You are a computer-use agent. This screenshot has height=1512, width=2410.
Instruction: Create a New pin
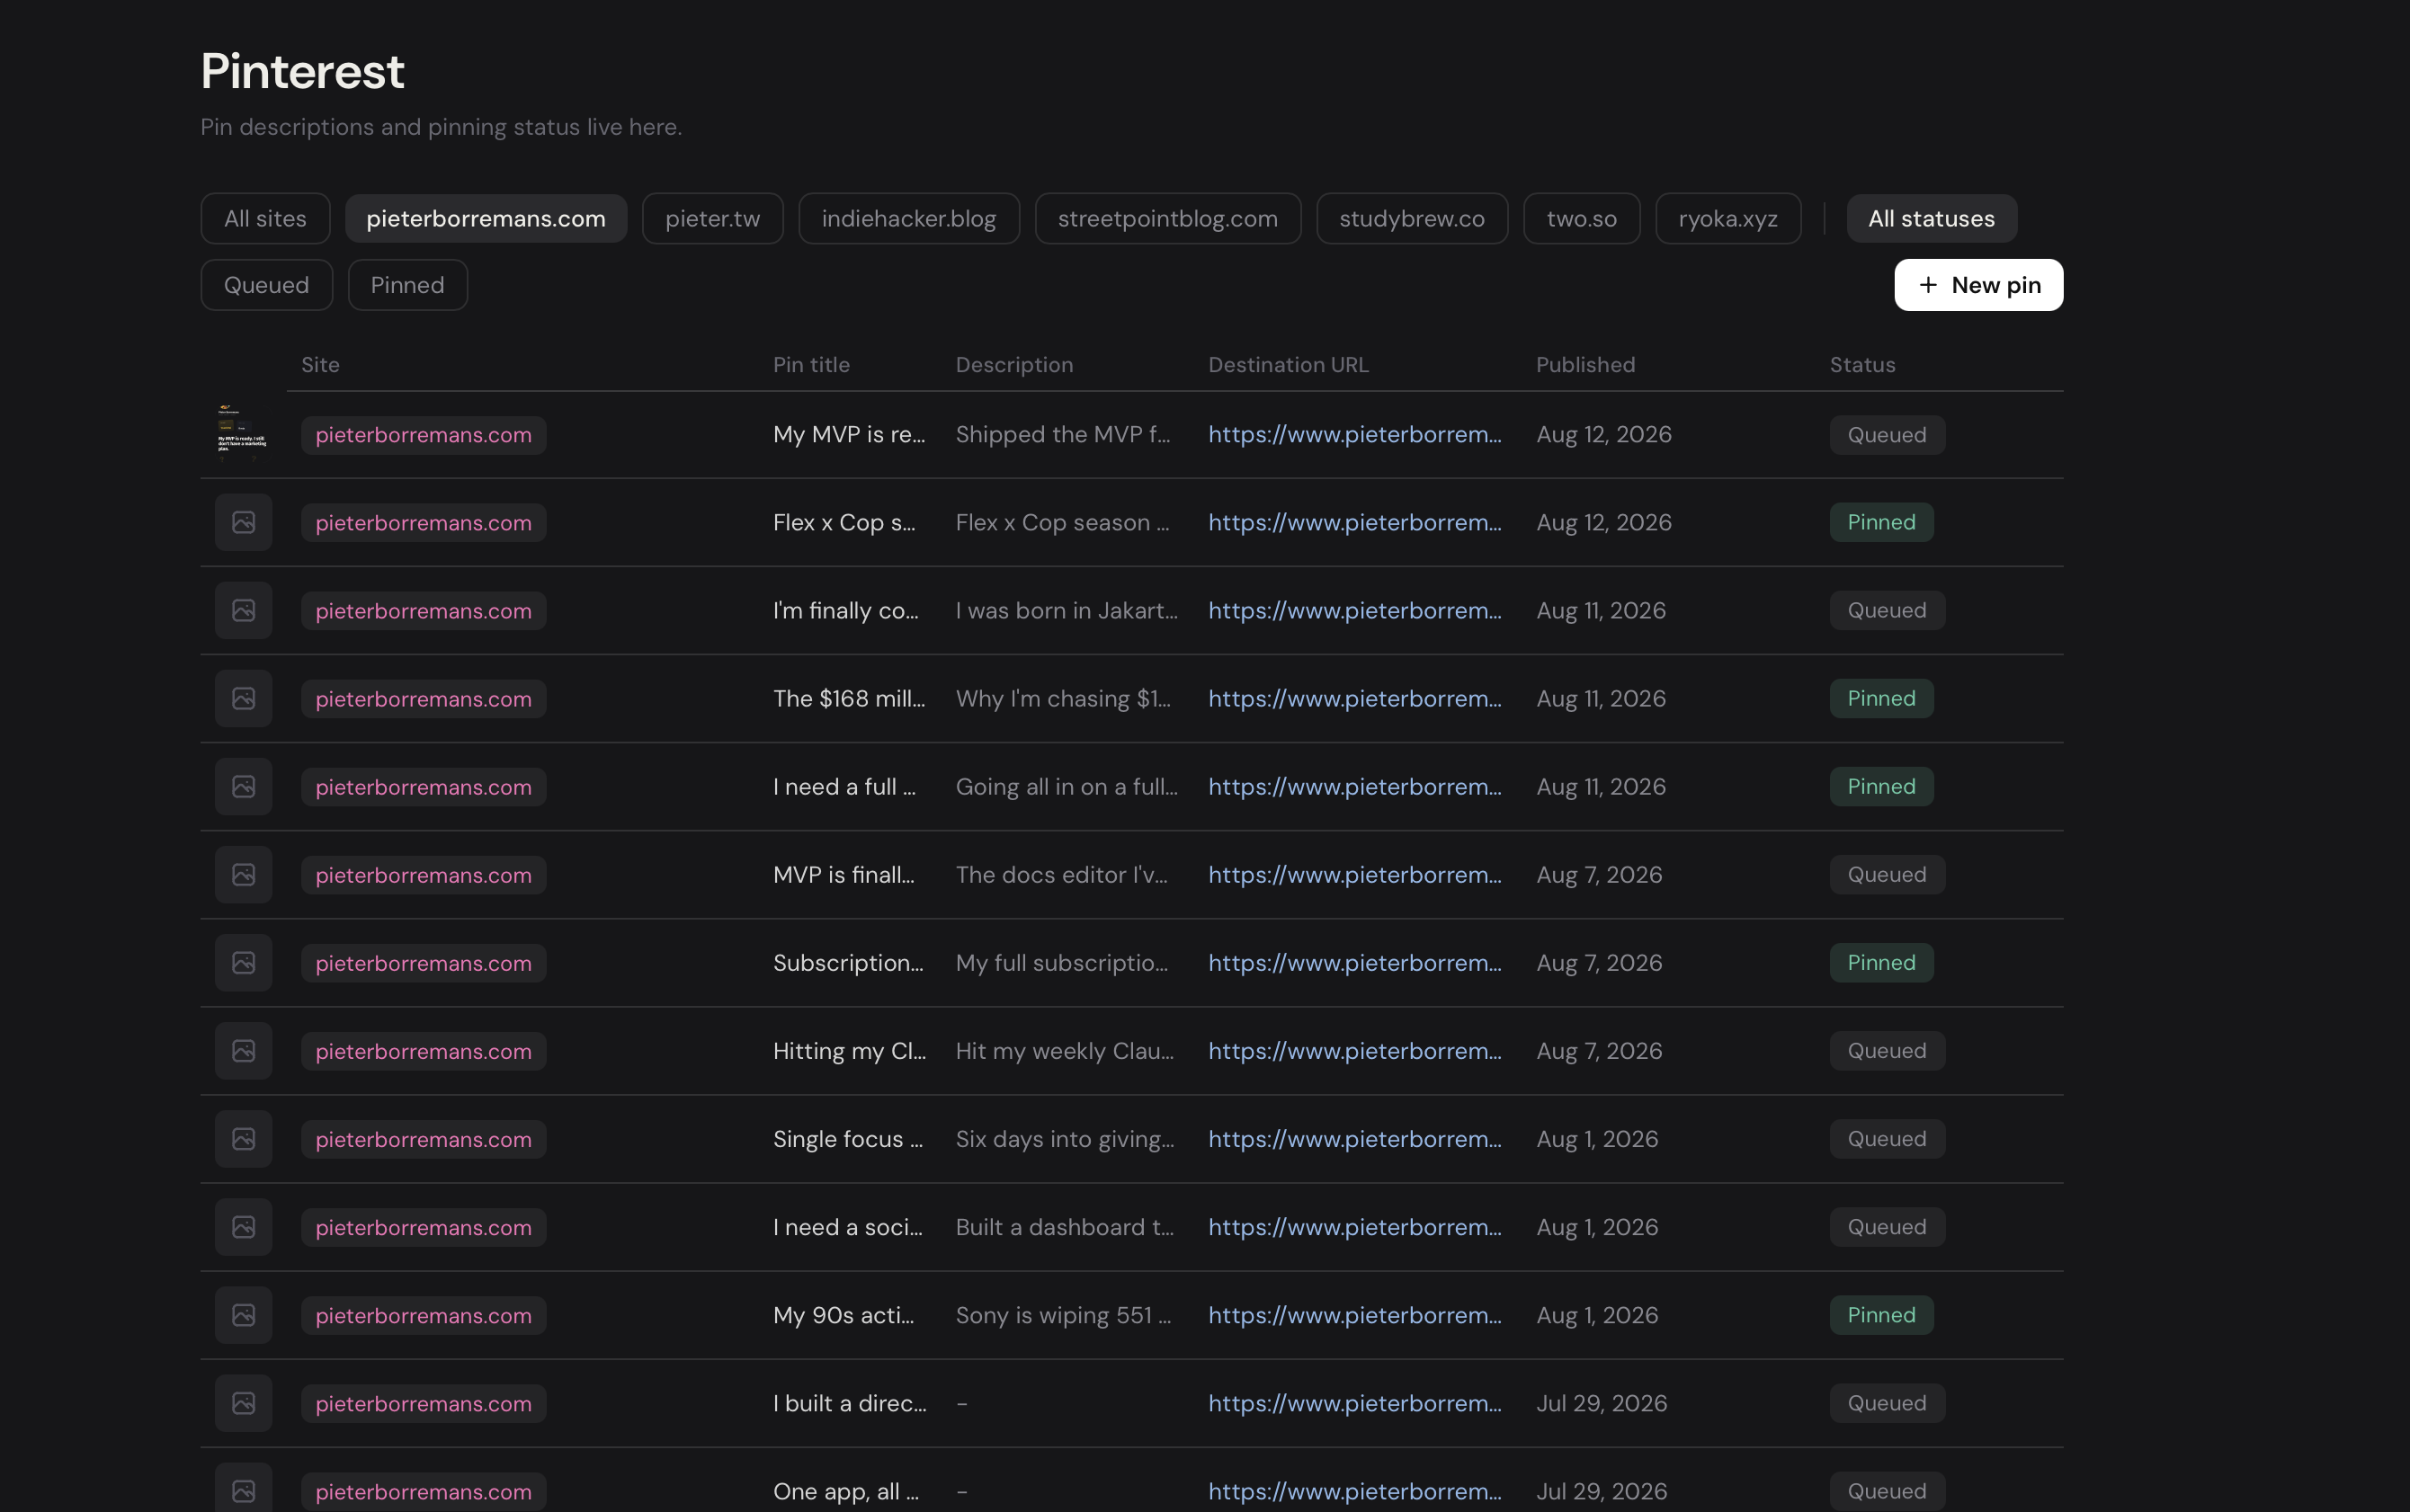click(1977, 285)
